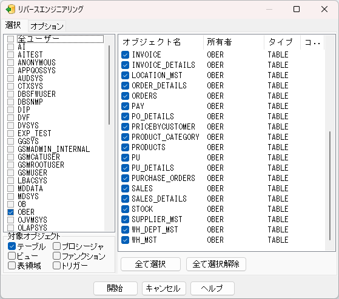
Task: Uncheck the PRICEBYCUSTOMER table checkbox
Action: pyautogui.click(x=125, y=127)
